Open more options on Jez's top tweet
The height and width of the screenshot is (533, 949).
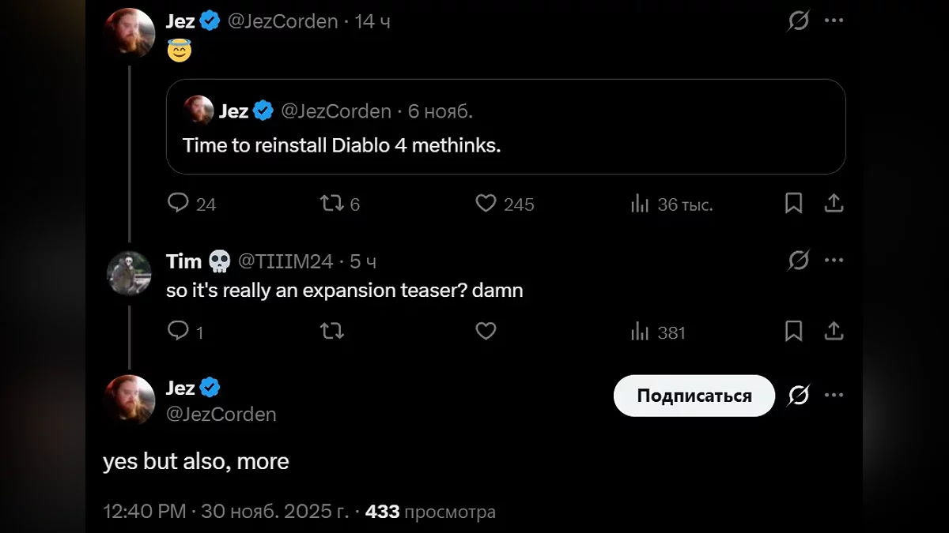[834, 21]
